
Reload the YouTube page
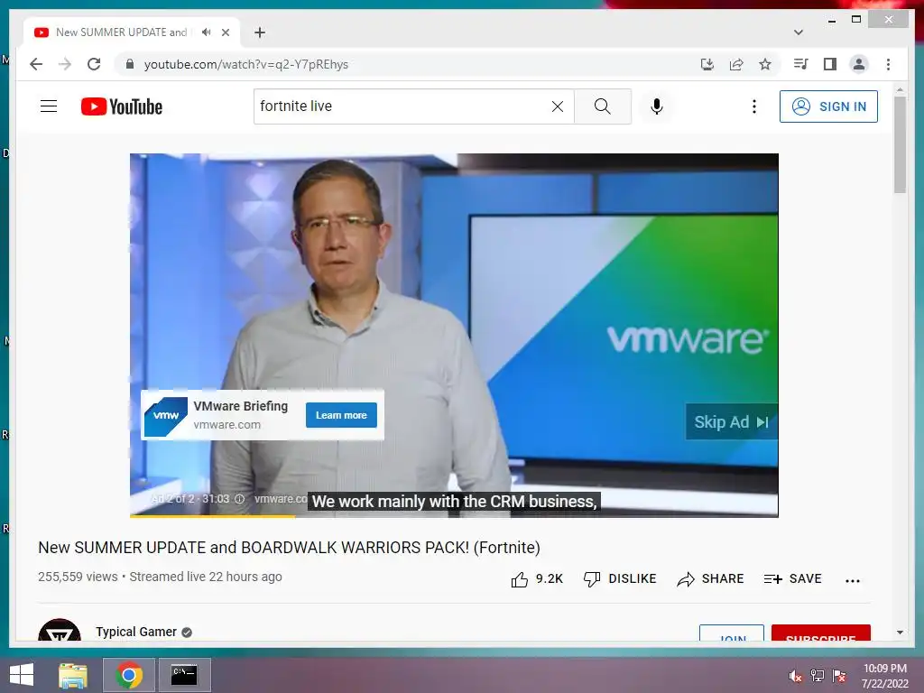tap(94, 64)
